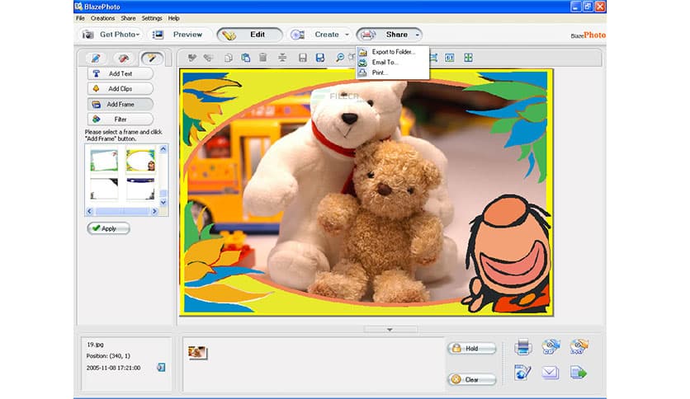Click the Add Frame button
690x399 pixels.
coord(121,104)
